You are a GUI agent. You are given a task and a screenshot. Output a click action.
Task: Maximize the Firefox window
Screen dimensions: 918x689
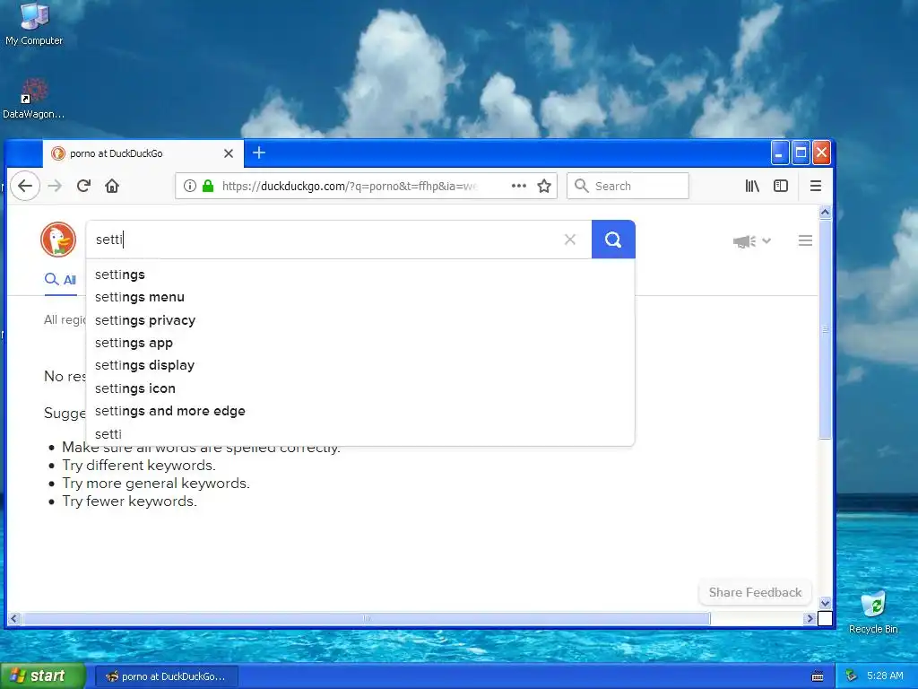point(801,153)
